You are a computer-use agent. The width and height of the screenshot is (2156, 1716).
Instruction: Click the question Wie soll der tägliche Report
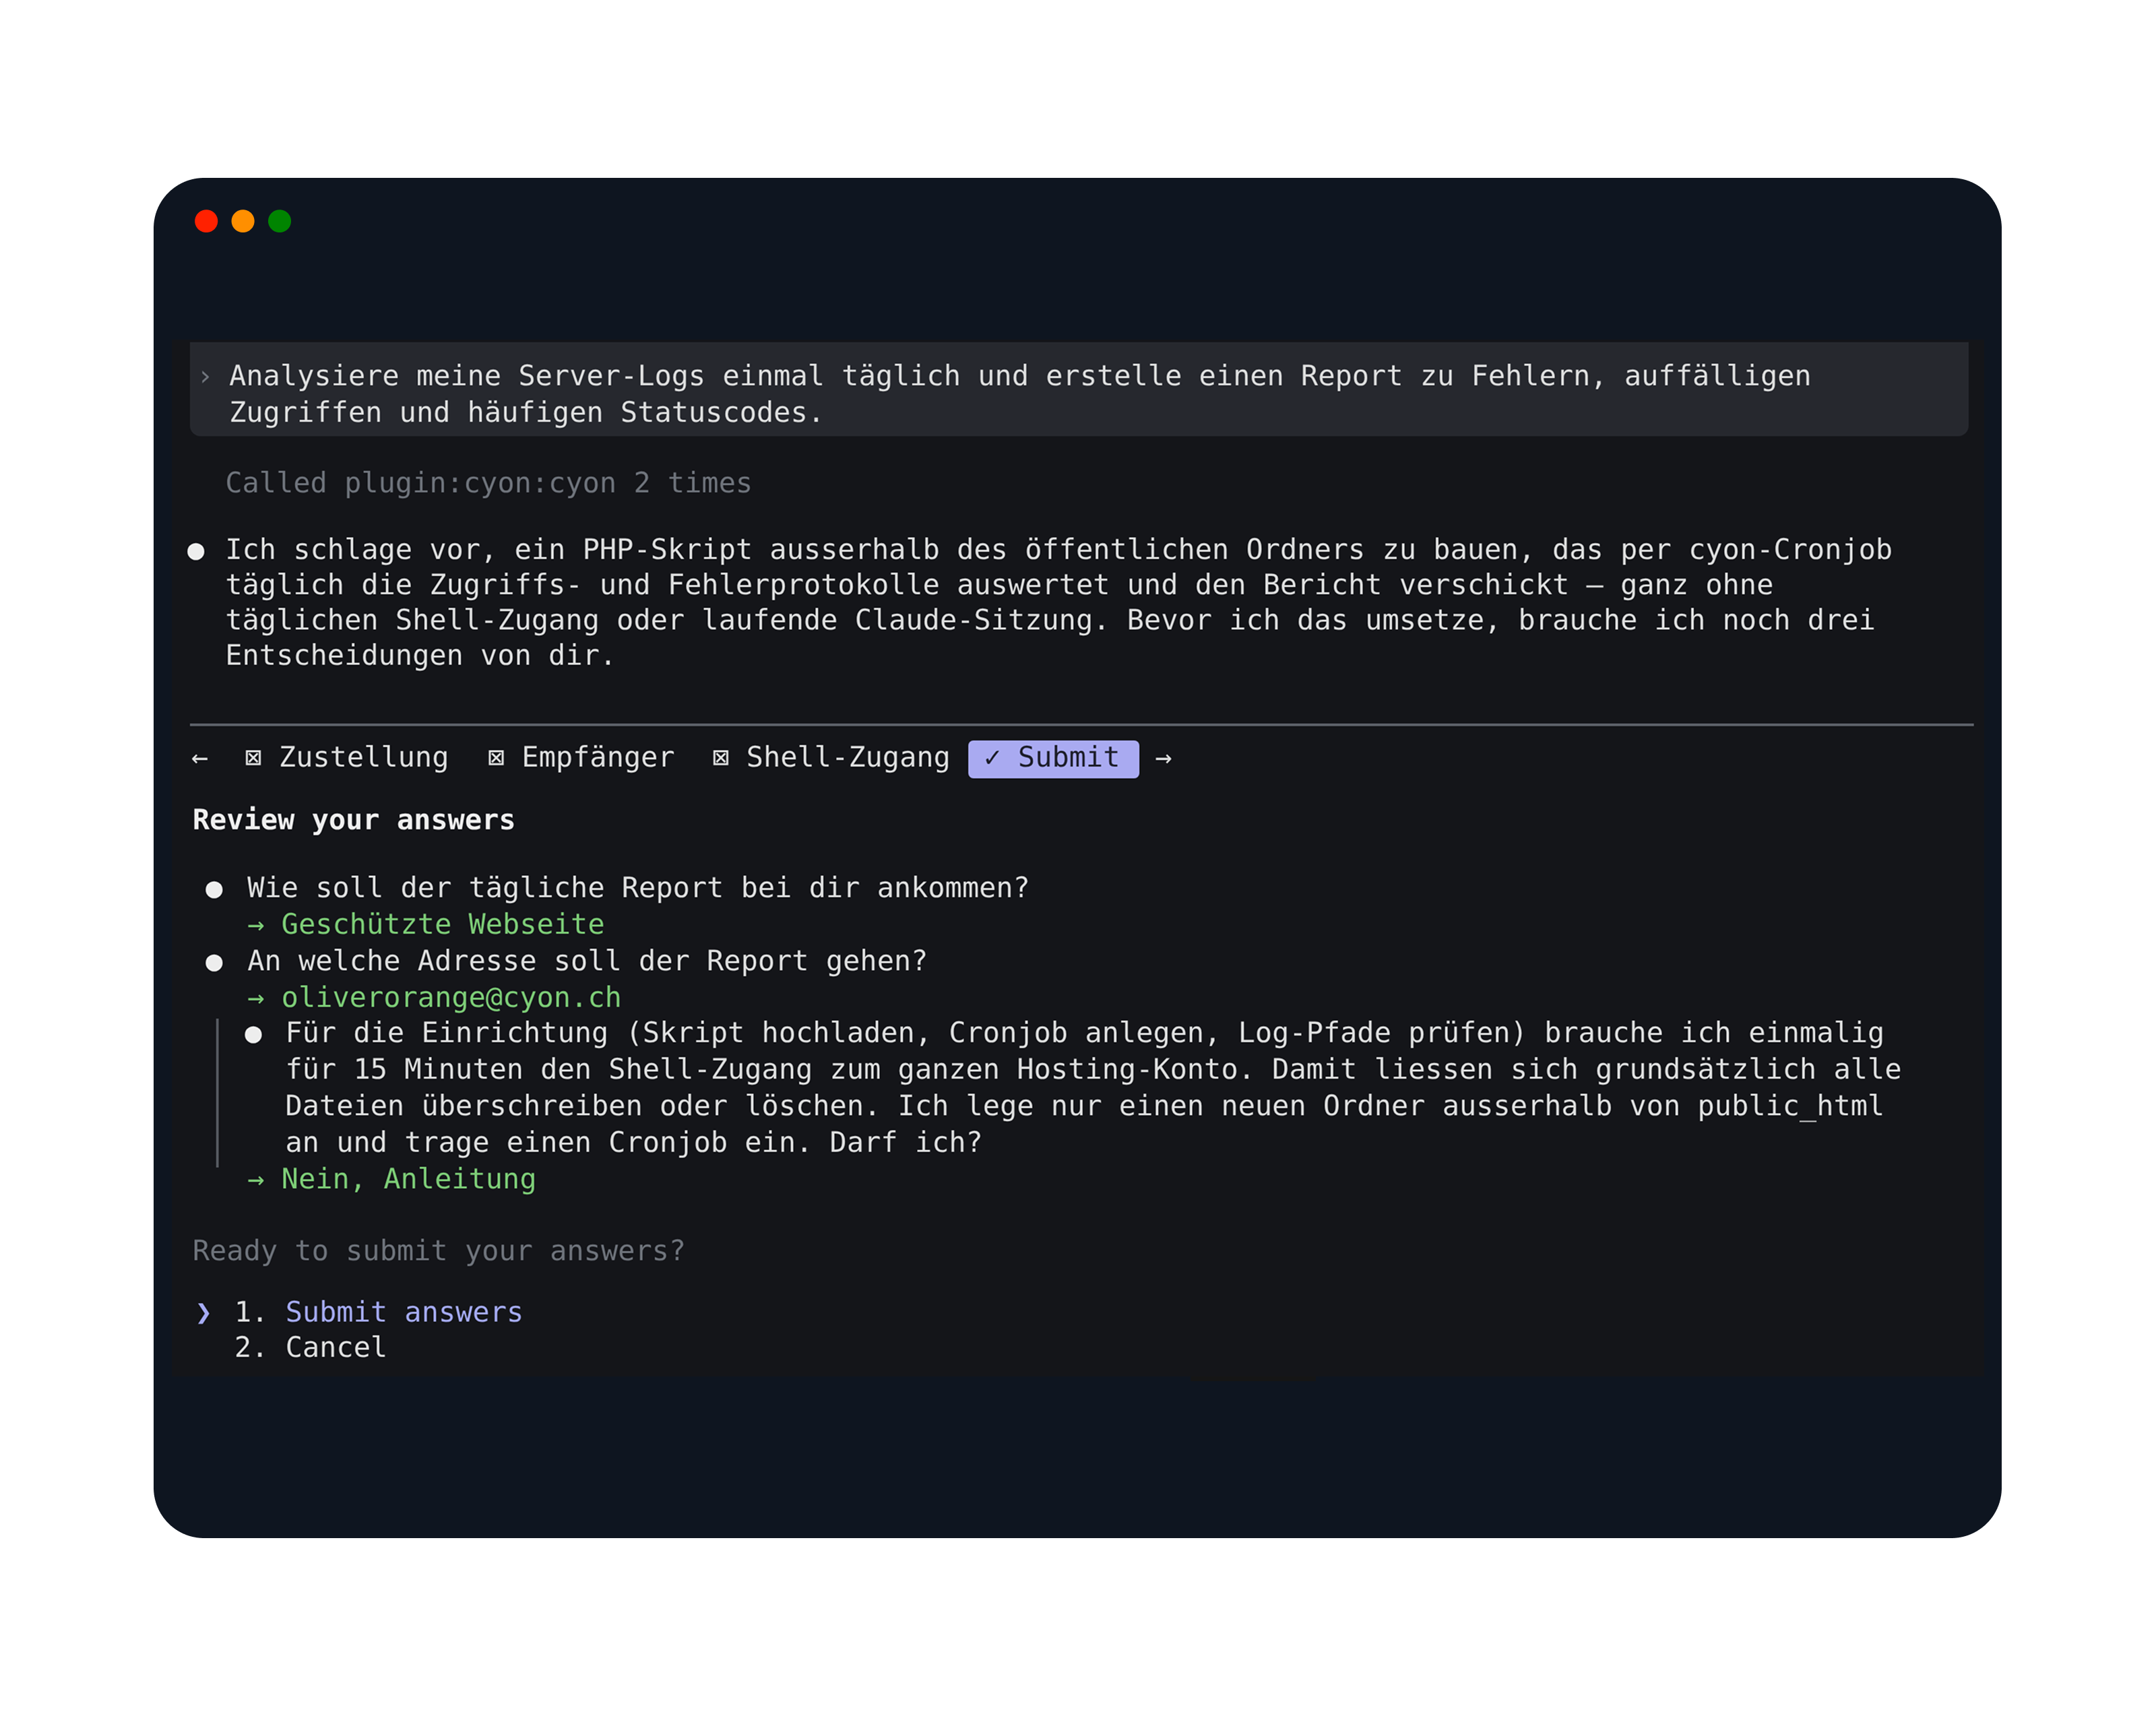point(638,888)
